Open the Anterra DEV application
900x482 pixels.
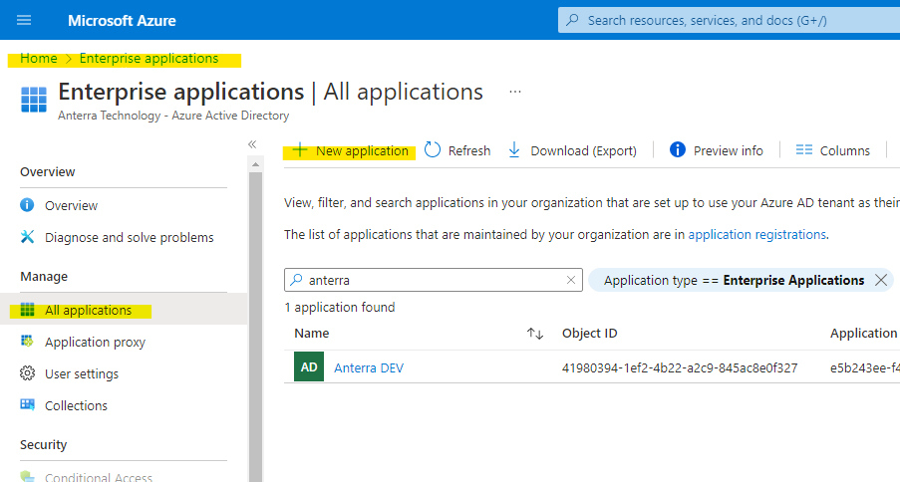click(x=369, y=367)
